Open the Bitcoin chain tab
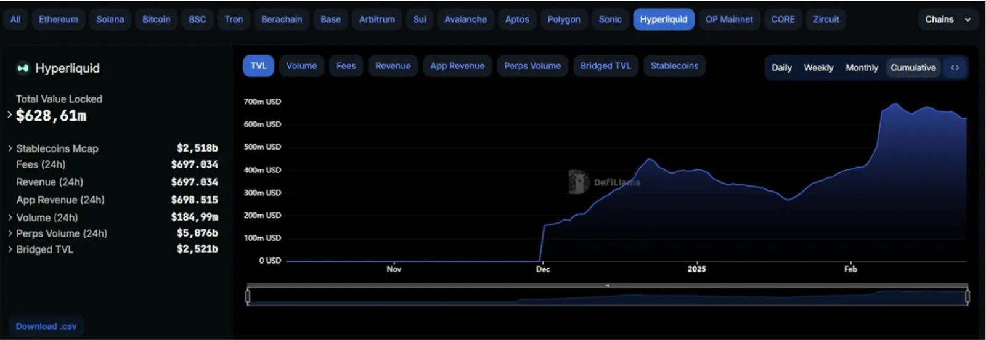This screenshot has height=340, width=986. pyautogui.click(x=157, y=20)
